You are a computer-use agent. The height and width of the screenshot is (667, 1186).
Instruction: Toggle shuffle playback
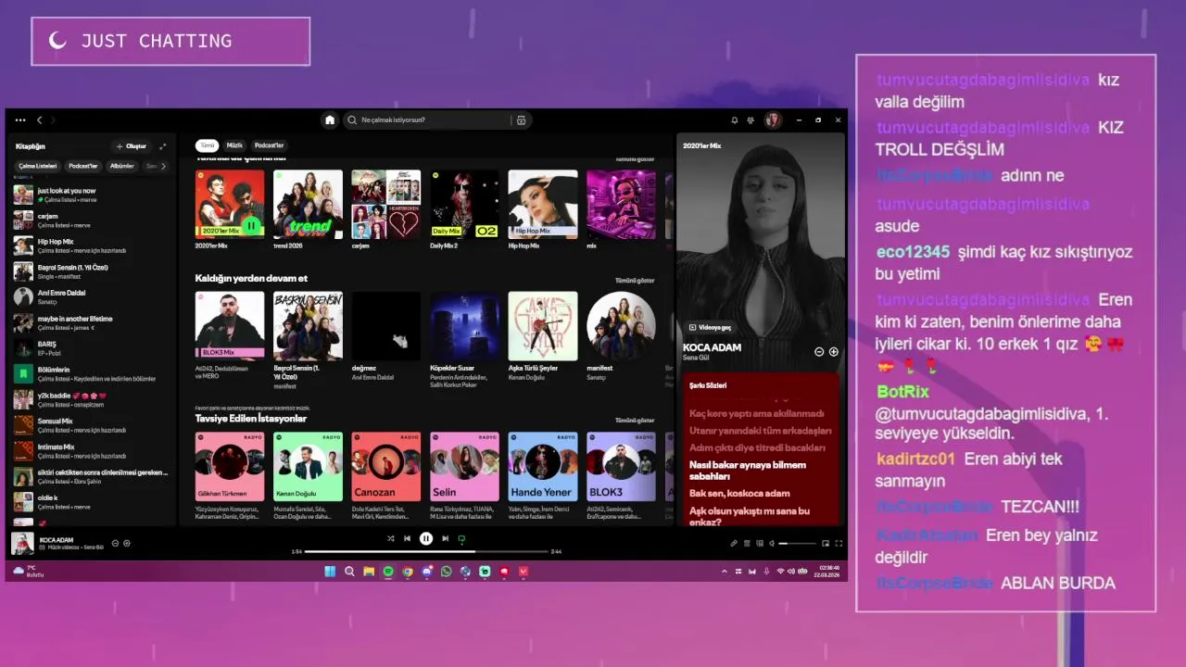pyautogui.click(x=390, y=538)
